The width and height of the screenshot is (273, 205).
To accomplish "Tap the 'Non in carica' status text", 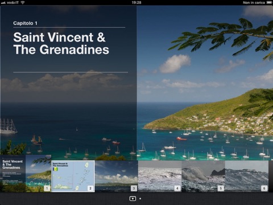I will pos(254,2).
